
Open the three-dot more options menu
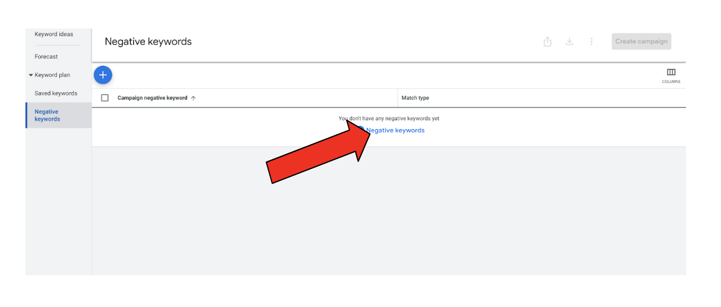(591, 42)
